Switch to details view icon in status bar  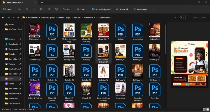pos(204,109)
